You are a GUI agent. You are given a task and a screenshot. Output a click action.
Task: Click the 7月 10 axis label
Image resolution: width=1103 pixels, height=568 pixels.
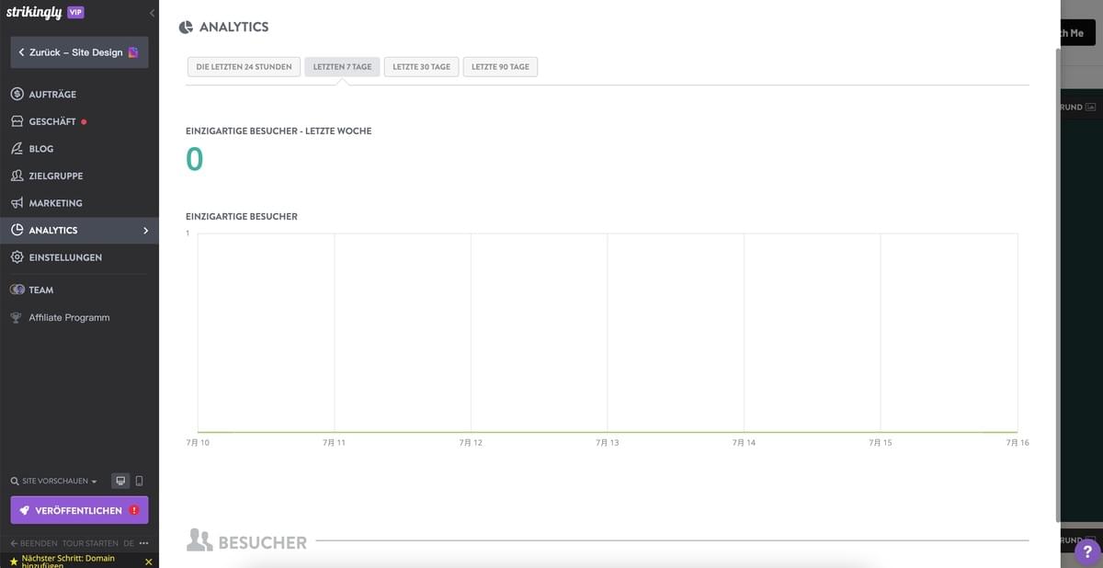pyautogui.click(x=198, y=443)
